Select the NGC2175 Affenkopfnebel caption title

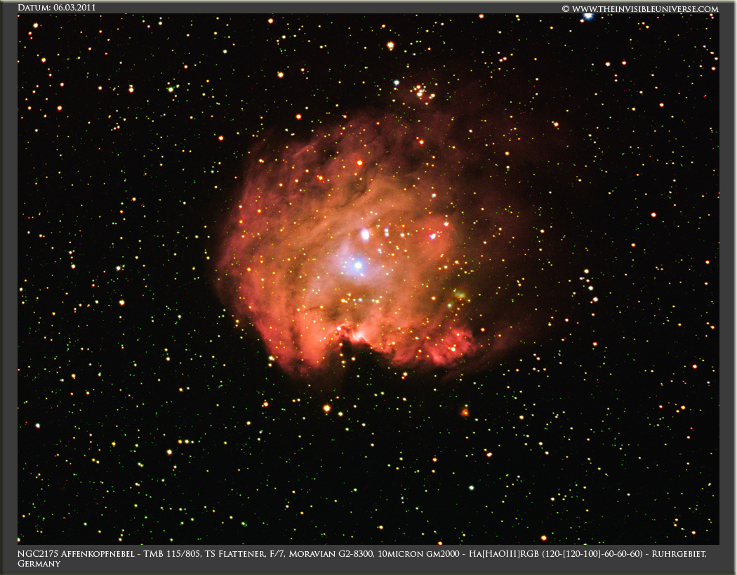pyautogui.click(x=63, y=554)
